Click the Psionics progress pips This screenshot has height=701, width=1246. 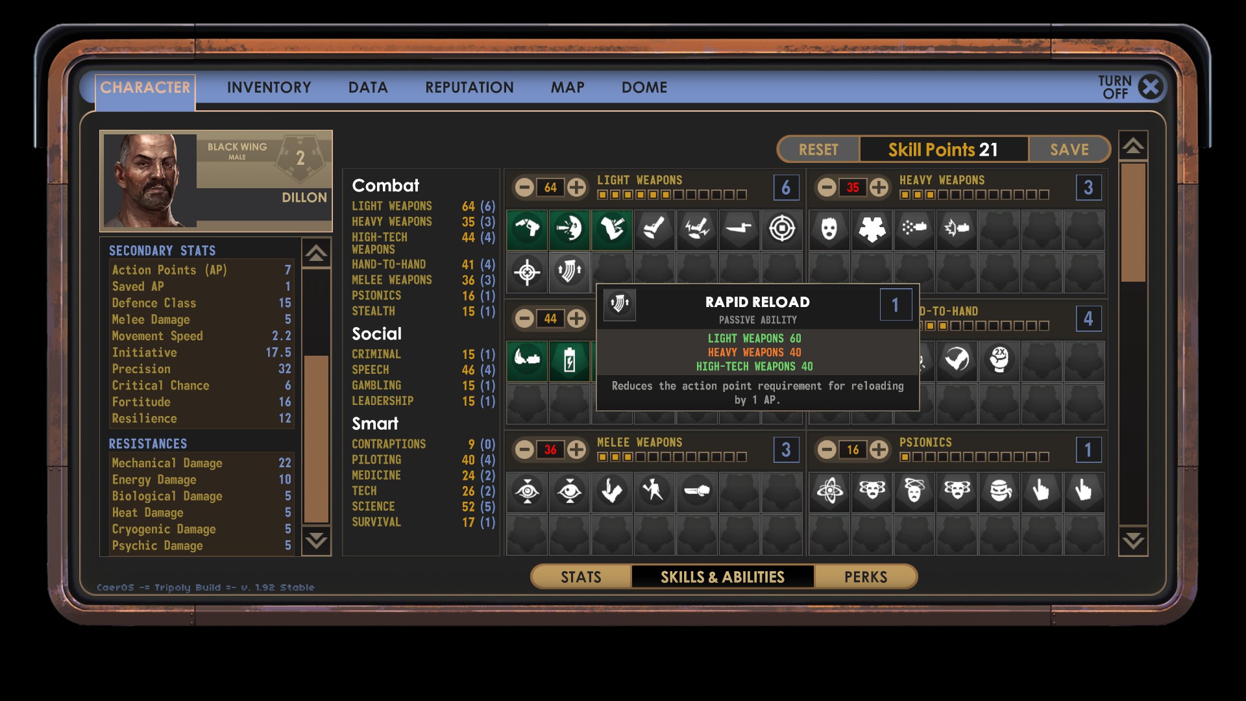click(974, 457)
